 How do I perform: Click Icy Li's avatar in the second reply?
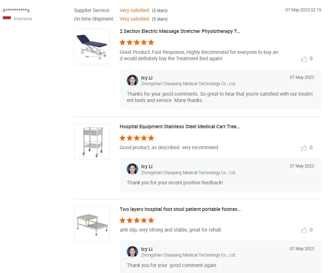(x=132, y=169)
